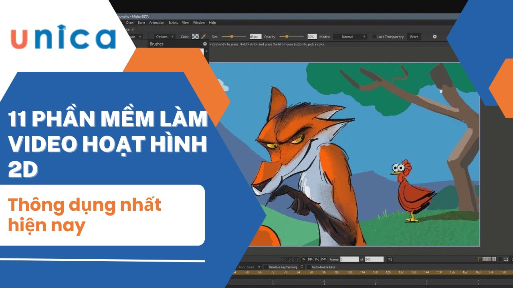Click the rewind-to-start playback icon
Screen dimensions: 513x288
point(284,259)
